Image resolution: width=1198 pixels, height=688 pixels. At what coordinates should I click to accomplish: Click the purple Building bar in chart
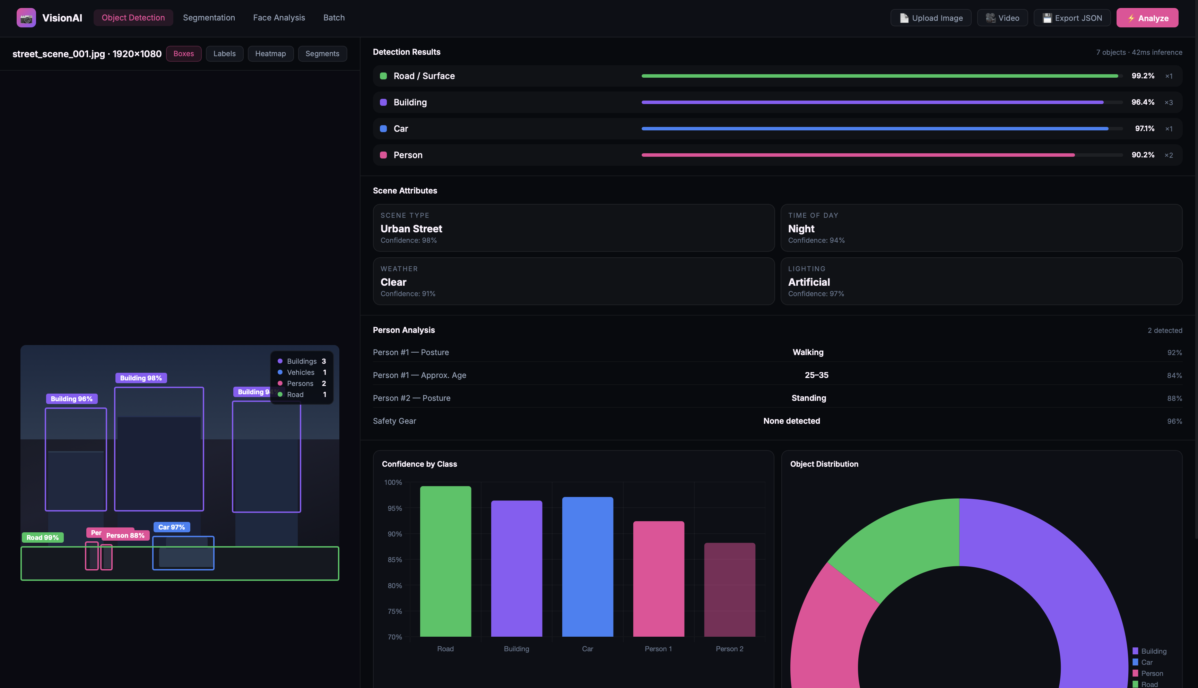pyautogui.click(x=516, y=568)
